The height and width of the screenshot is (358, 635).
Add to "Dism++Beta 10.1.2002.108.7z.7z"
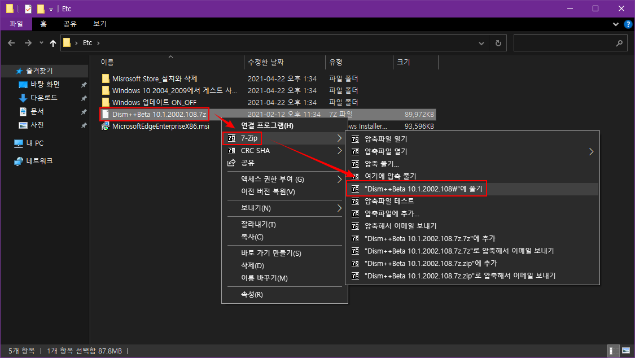coord(472,238)
